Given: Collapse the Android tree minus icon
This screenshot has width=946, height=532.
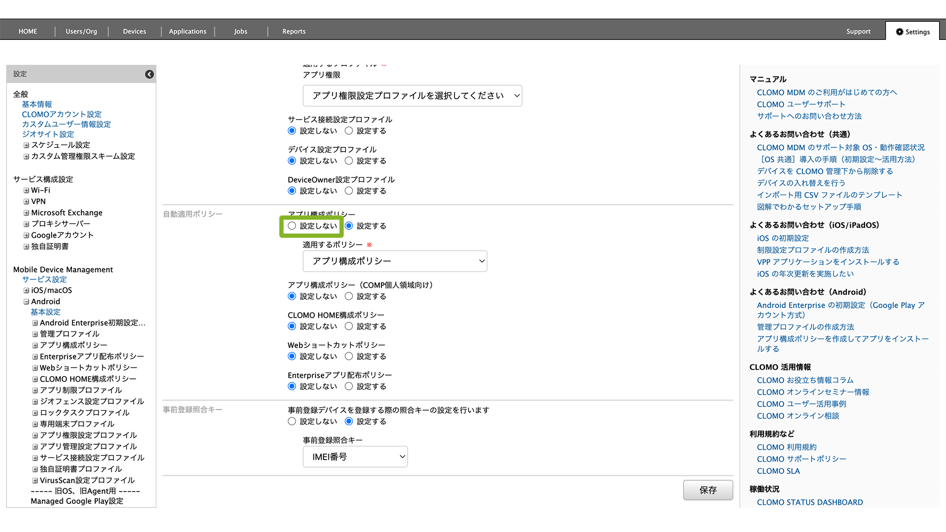Looking at the screenshot, I should tap(26, 302).
